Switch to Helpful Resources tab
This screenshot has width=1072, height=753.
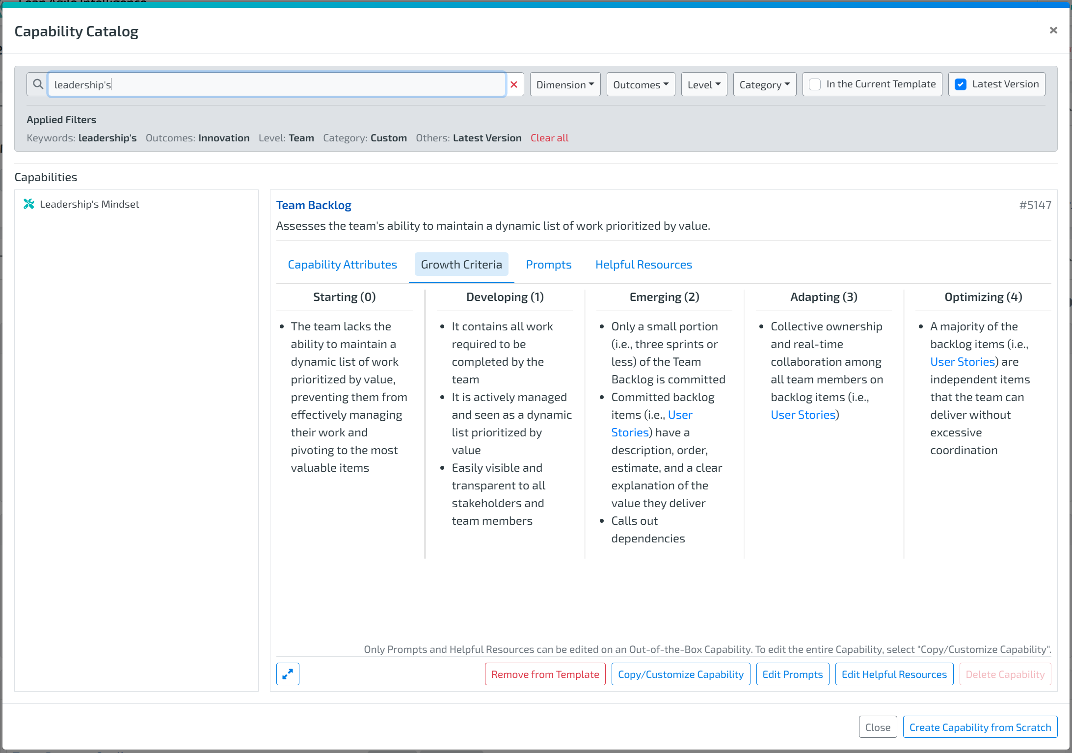tap(643, 265)
